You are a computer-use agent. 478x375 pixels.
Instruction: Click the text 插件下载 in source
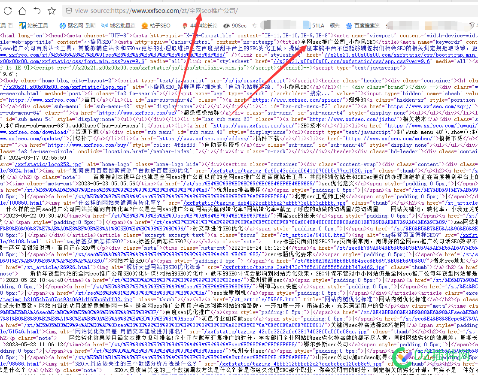coord(268,138)
